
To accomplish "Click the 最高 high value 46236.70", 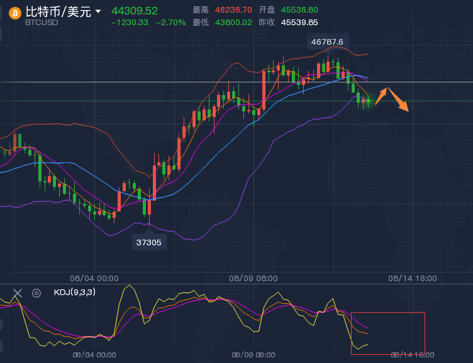I will tap(233, 10).
